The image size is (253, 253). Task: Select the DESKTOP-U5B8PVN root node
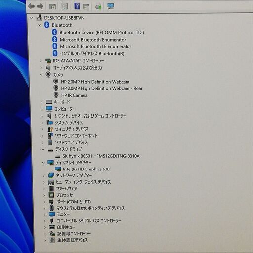64,18
